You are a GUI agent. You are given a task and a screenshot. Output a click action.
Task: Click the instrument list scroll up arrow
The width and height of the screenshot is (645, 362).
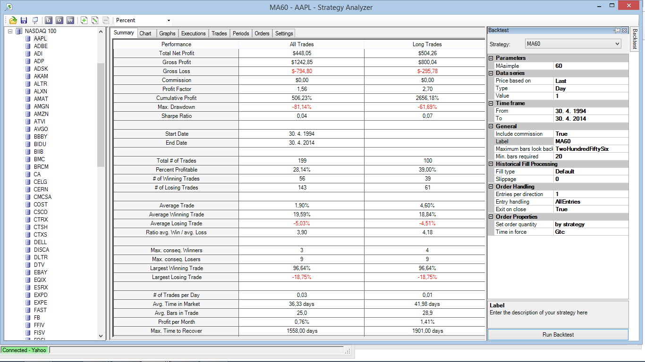(x=101, y=31)
